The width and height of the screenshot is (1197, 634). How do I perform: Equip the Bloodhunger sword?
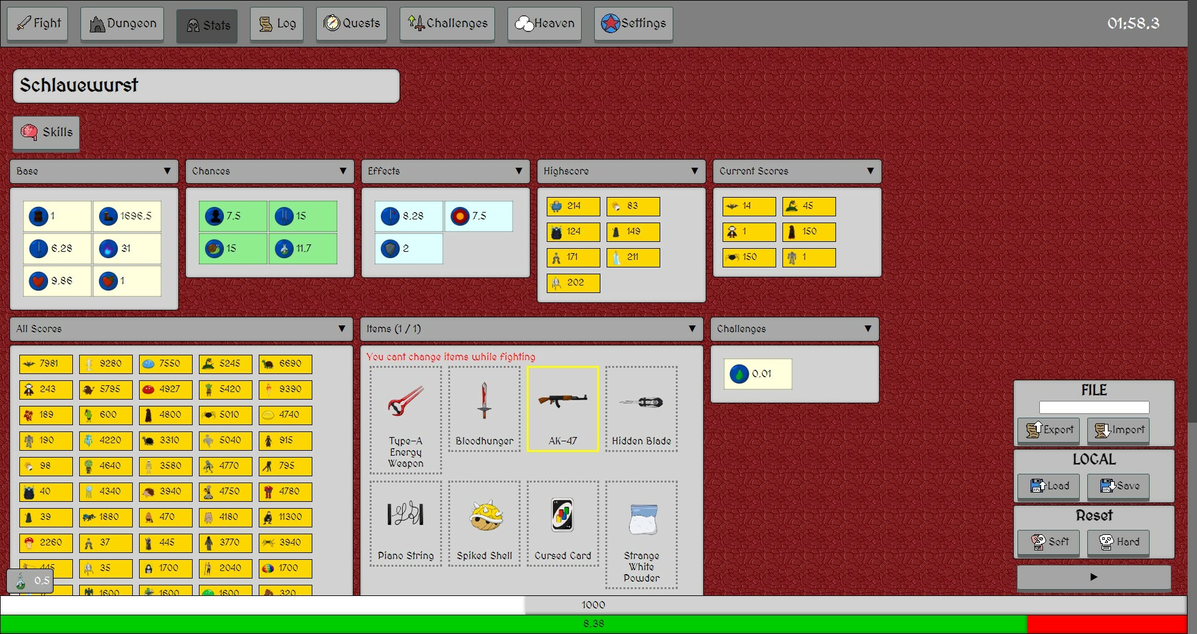(x=483, y=408)
